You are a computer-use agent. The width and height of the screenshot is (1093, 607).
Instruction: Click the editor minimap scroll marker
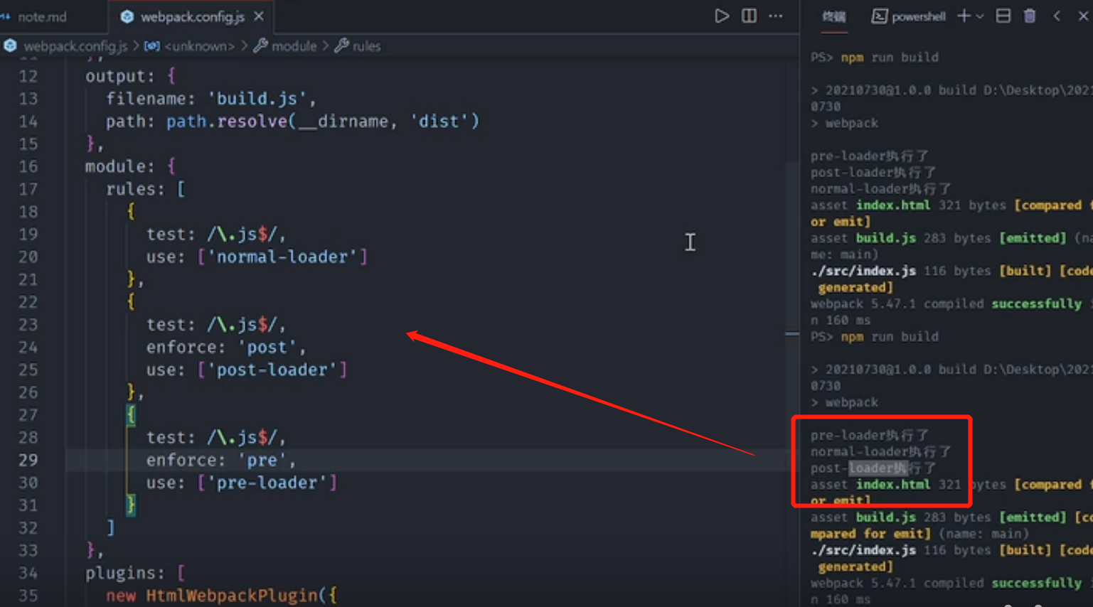791,333
